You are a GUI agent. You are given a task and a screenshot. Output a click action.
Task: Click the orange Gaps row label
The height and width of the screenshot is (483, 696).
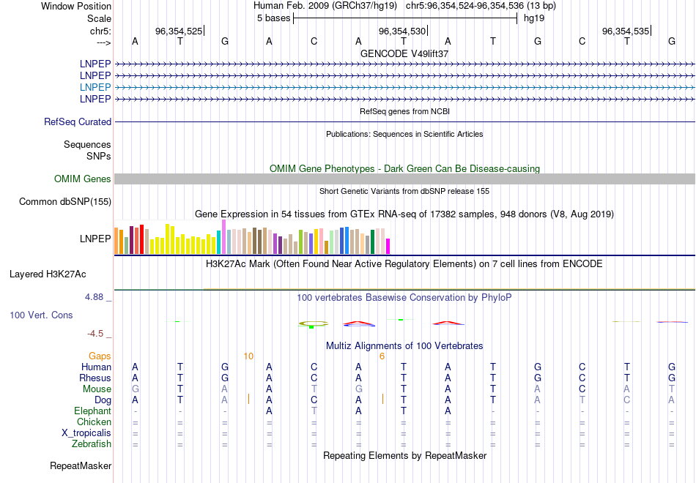[x=100, y=356]
